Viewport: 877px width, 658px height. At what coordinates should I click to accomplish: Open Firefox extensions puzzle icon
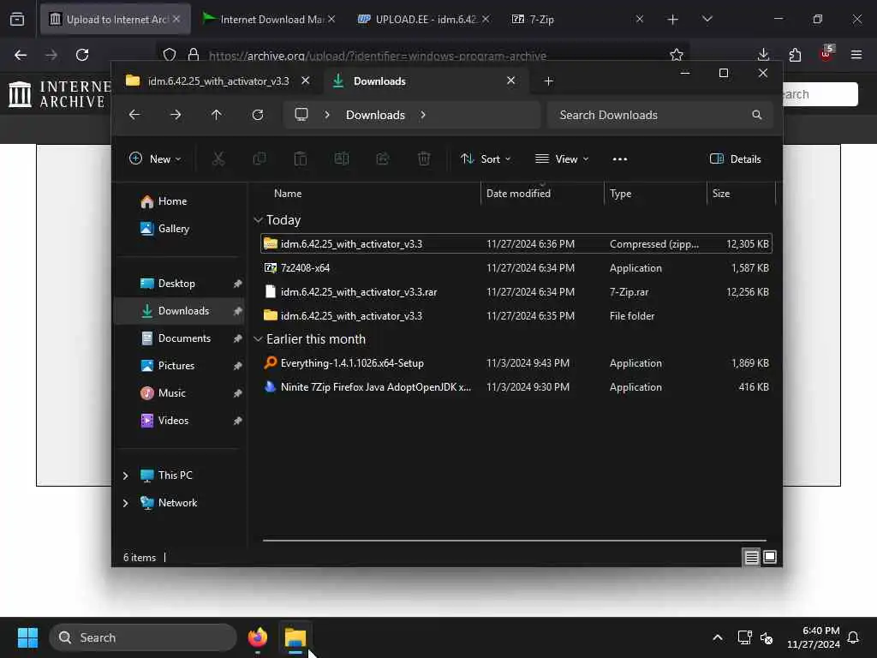[795, 55]
